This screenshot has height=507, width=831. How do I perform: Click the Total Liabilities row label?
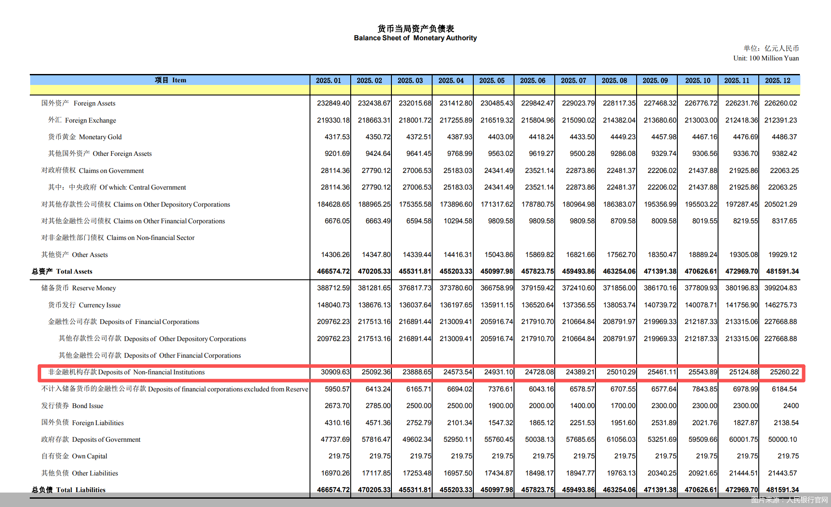pos(69,490)
